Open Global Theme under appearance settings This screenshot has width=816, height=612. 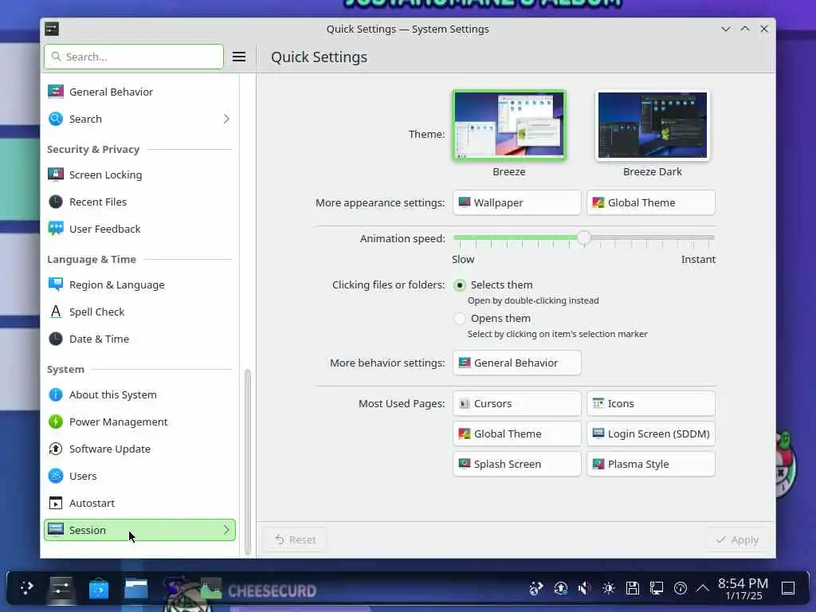pyautogui.click(x=651, y=202)
